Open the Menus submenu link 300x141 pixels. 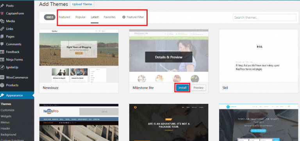[5, 122]
